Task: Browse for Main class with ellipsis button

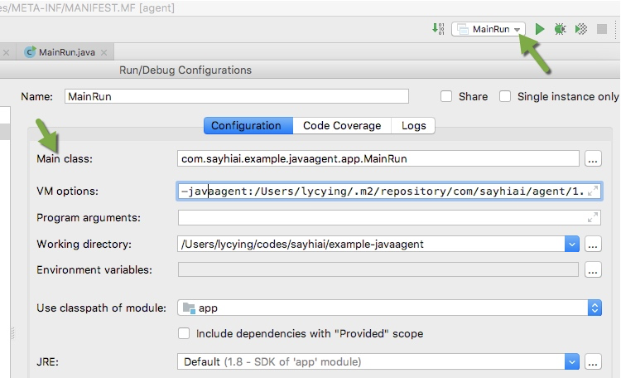Action: [x=592, y=157]
